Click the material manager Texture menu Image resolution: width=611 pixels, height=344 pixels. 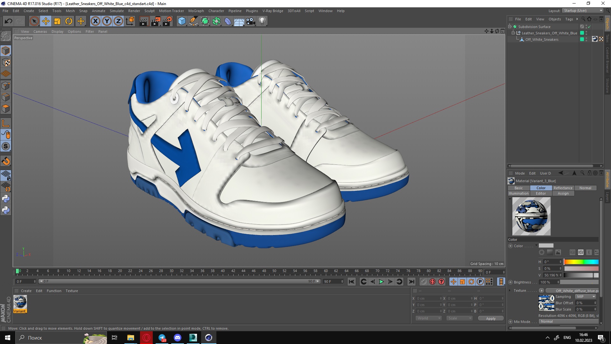click(72, 291)
